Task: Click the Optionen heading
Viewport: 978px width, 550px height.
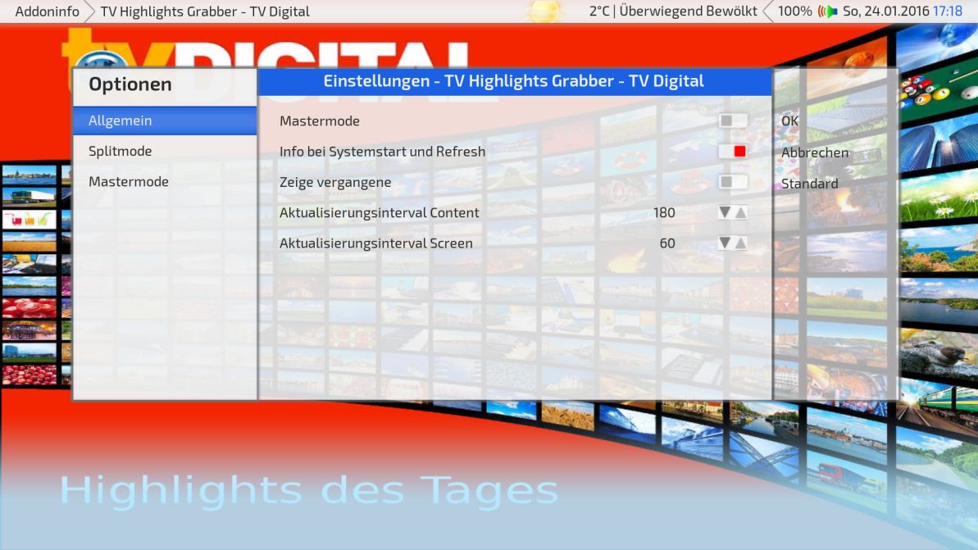Action: (x=130, y=84)
